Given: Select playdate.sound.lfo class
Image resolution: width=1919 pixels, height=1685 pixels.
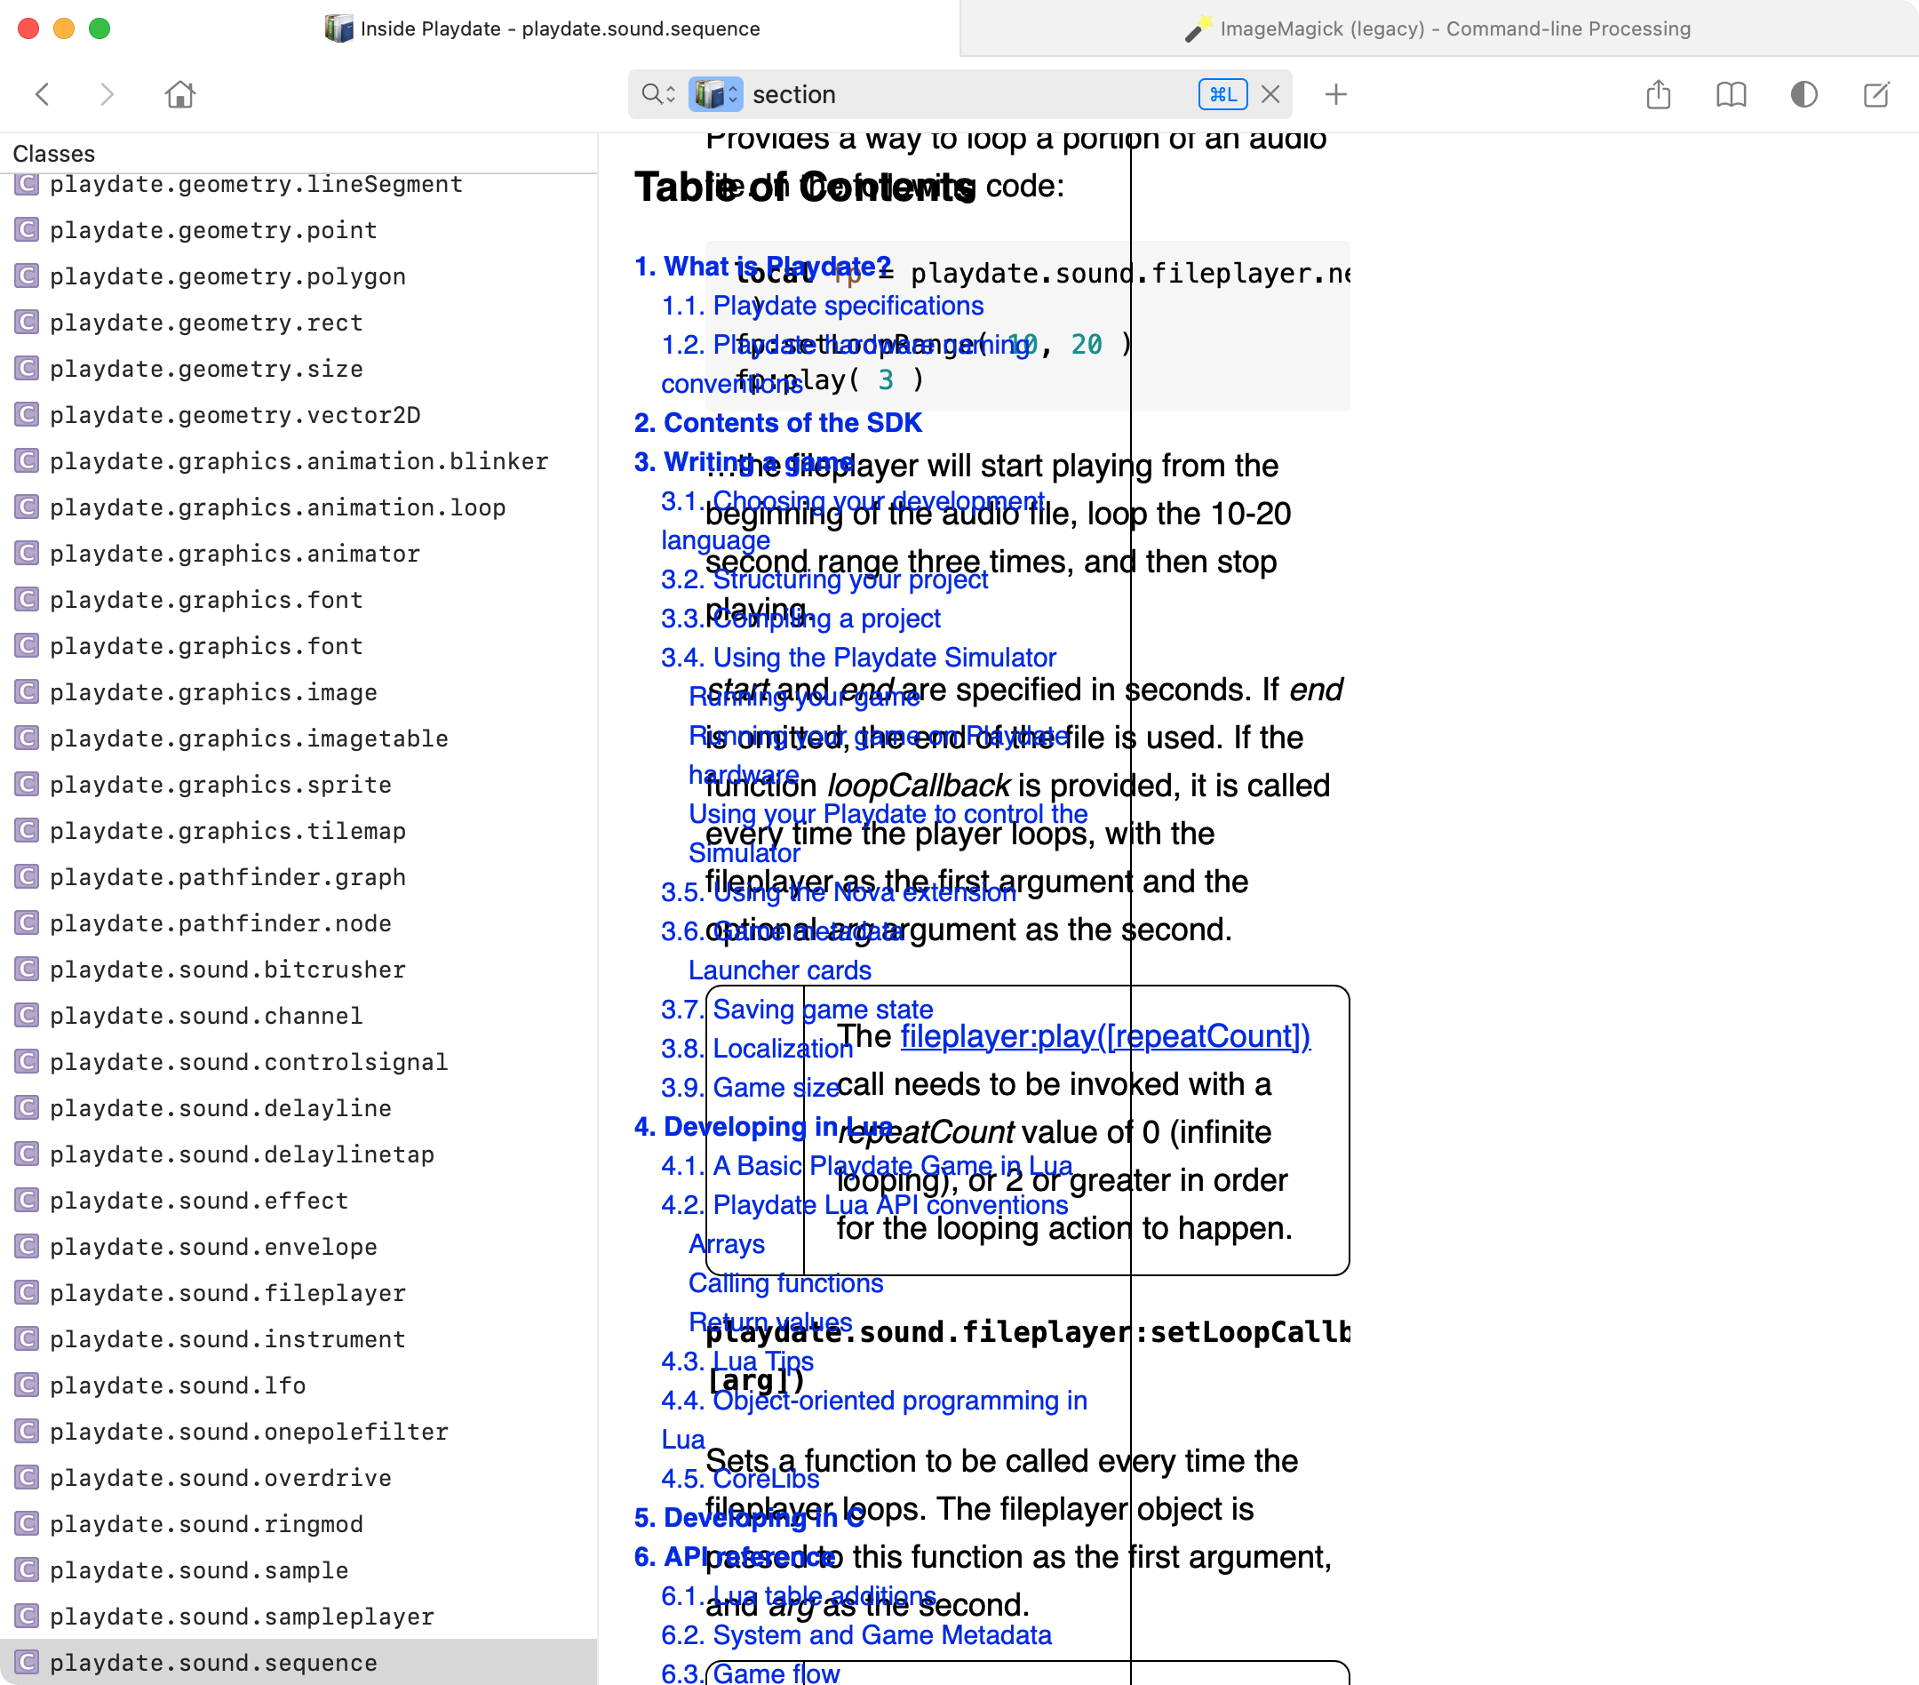Looking at the screenshot, I should tap(299, 1386).
